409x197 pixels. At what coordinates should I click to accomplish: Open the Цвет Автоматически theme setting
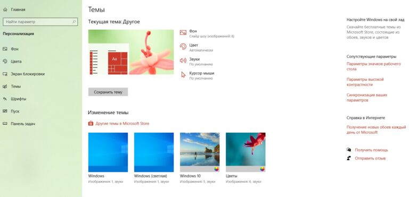pyautogui.click(x=197, y=48)
